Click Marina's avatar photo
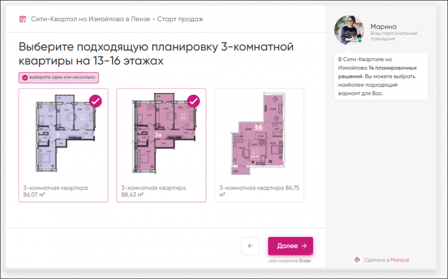This screenshot has width=448, height=279. 348,29
